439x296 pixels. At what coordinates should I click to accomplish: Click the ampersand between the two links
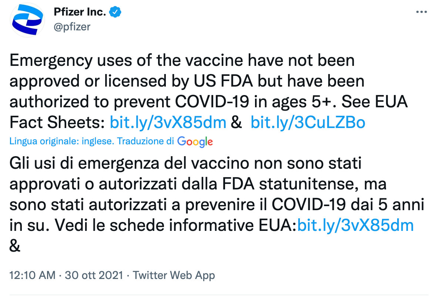point(236,122)
